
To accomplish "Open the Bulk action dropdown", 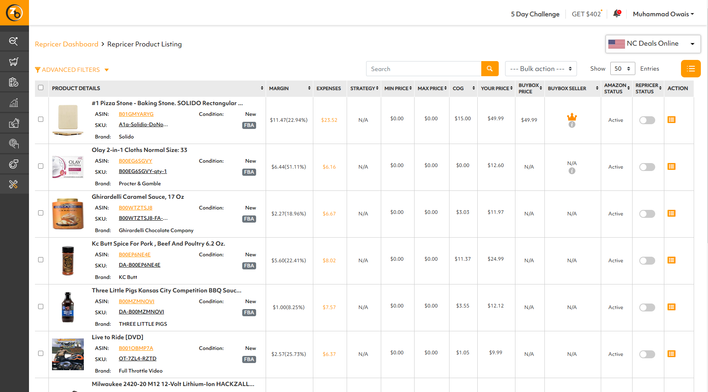I will point(541,69).
